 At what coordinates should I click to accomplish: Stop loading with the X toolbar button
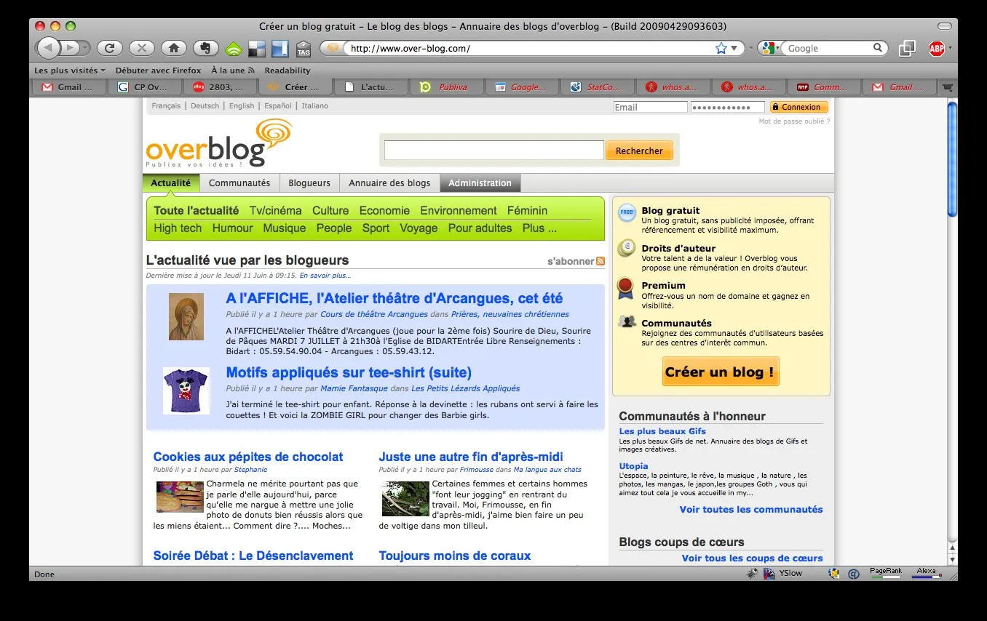pos(142,48)
